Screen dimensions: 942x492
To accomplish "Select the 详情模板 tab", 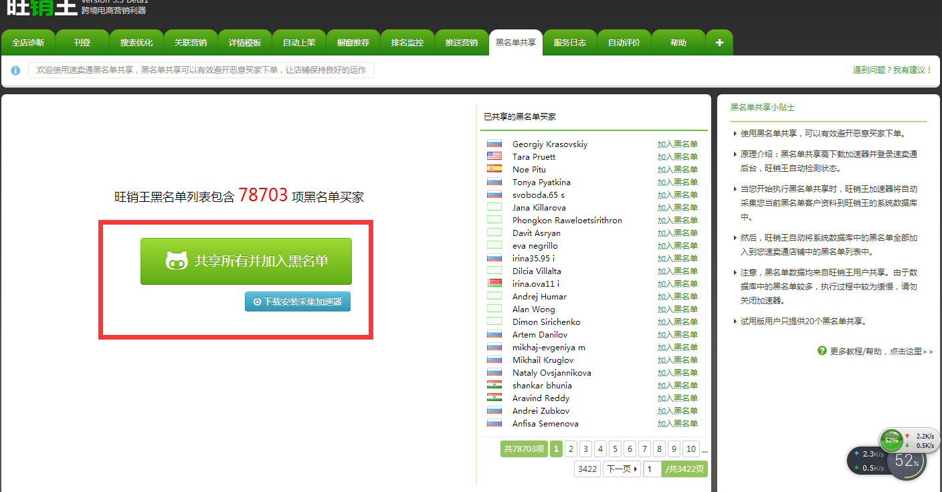I will pyautogui.click(x=245, y=43).
